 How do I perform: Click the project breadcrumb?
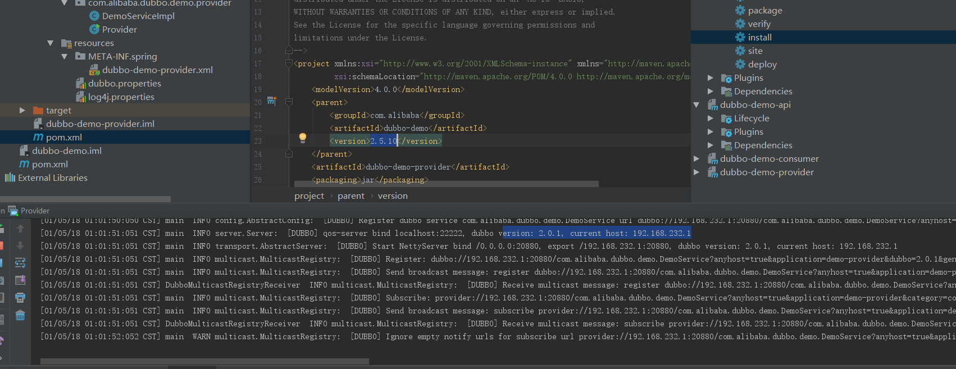(x=309, y=195)
